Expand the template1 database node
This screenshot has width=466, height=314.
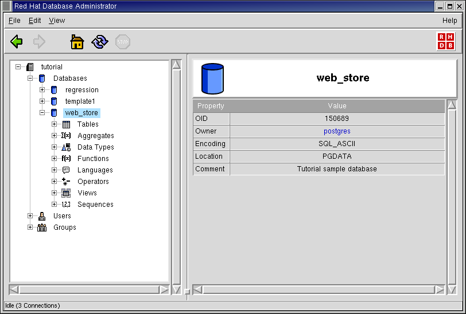tap(42, 101)
